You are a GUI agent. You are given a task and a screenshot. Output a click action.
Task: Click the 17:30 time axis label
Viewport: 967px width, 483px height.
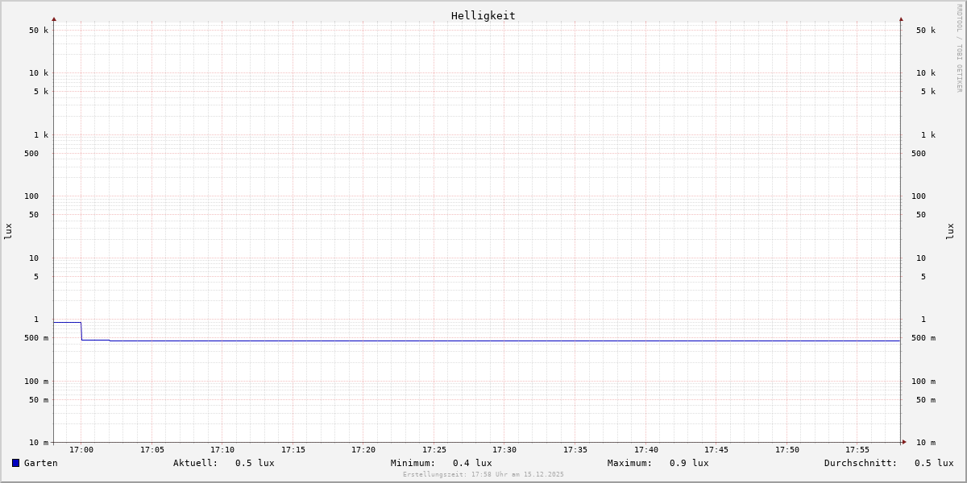point(504,450)
